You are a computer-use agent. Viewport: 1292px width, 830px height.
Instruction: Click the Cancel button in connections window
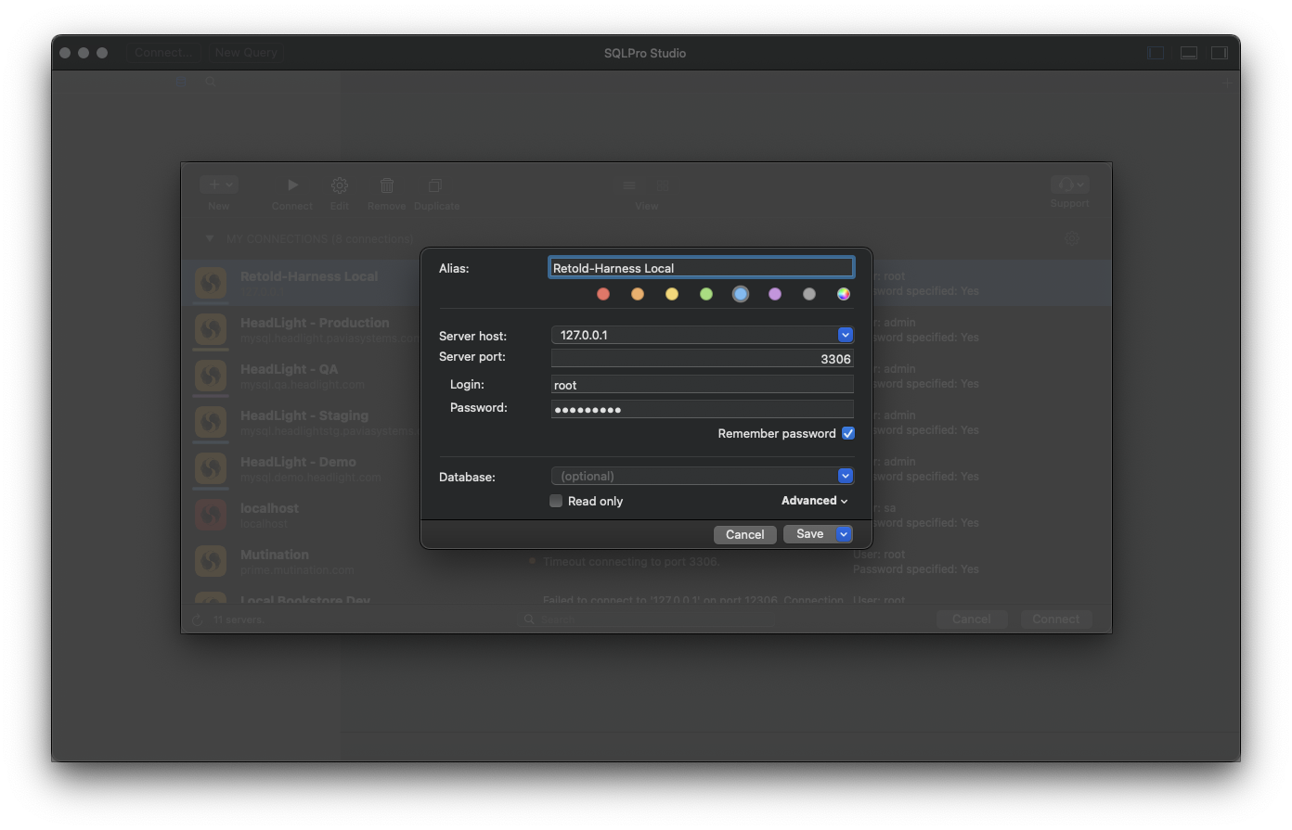click(972, 619)
